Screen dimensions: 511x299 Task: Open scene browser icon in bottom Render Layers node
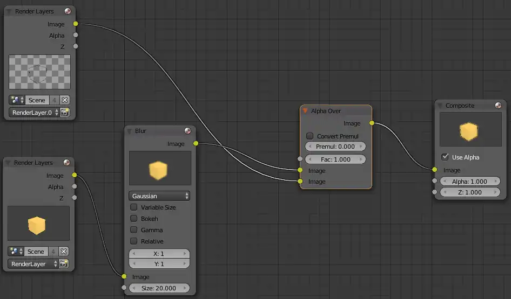pyautogui.click(x=16, y=252)
